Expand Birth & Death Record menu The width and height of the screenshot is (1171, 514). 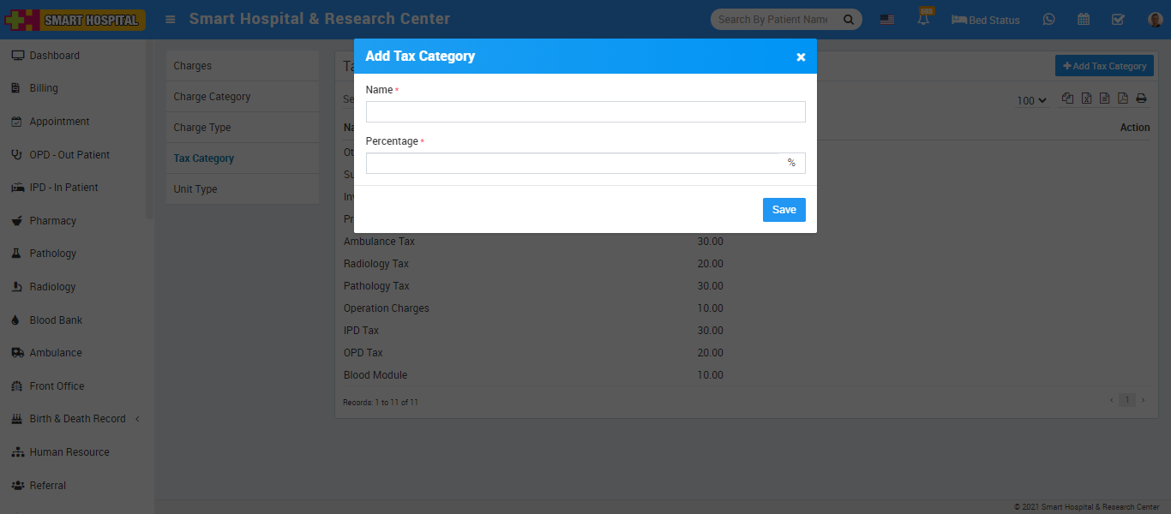point(77,419)
